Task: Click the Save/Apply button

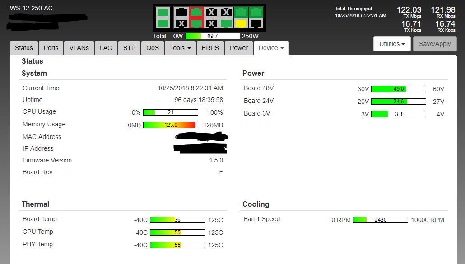Action: pos(435,44)
